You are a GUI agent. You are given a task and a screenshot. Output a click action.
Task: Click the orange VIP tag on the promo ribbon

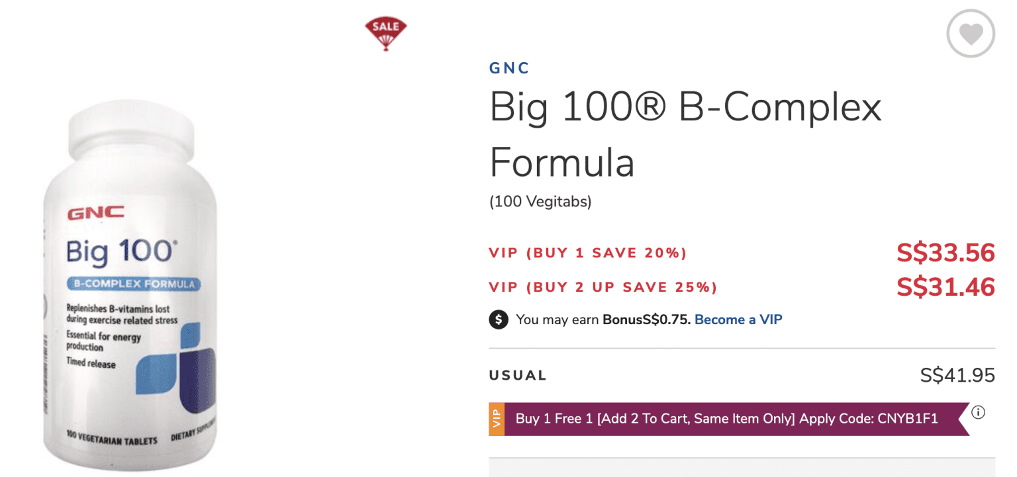(x=496, y=419)
